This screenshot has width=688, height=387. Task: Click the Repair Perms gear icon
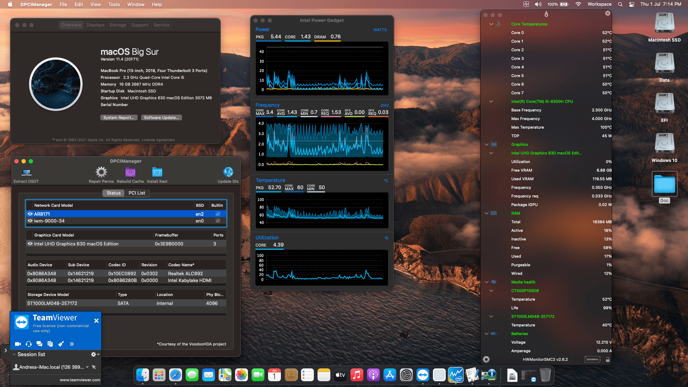[101, 172]
